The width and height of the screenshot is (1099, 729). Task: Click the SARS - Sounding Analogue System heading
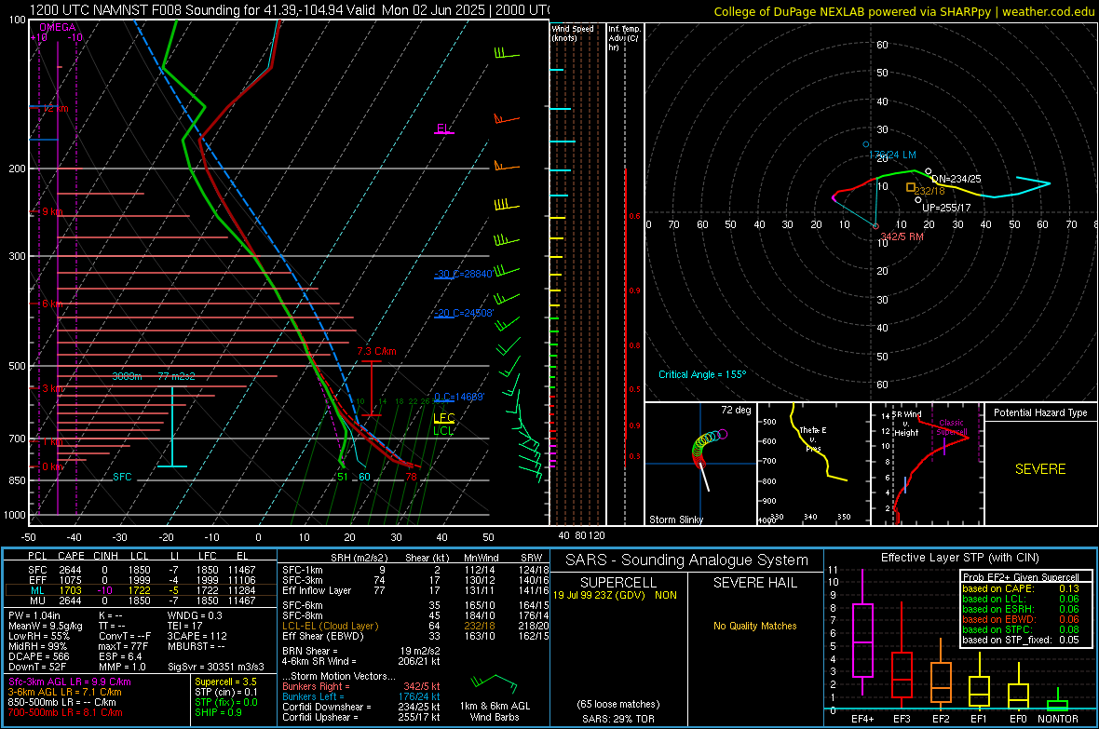coord(686,560)
